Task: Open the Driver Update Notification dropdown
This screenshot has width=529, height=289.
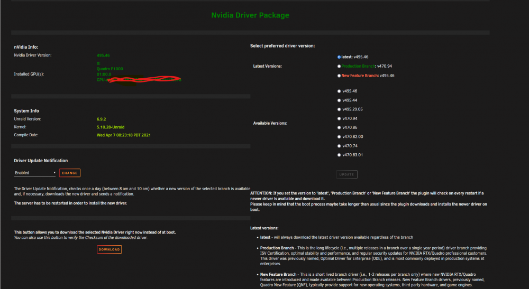Action: [x=35, y=173]
